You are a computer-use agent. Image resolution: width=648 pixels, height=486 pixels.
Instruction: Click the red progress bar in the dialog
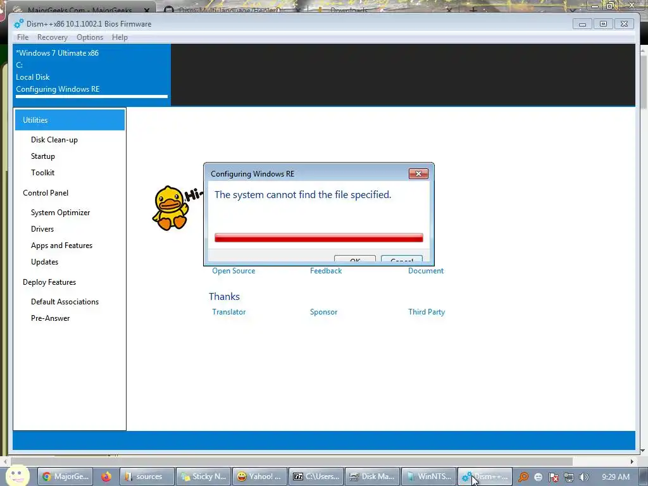(x=319, y=238)
